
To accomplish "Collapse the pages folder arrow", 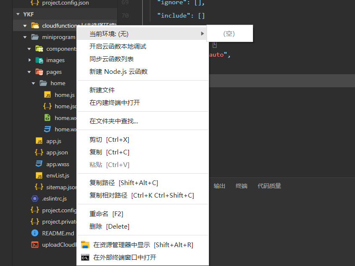I will click(29, 72).
